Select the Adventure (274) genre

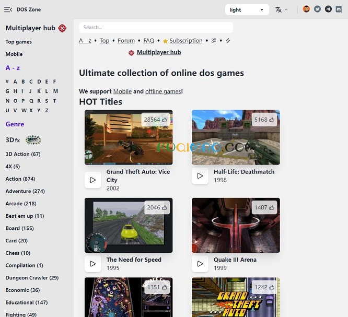[25, 191]
